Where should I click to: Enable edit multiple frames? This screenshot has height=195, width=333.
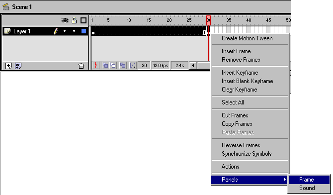tap(123, 65)
